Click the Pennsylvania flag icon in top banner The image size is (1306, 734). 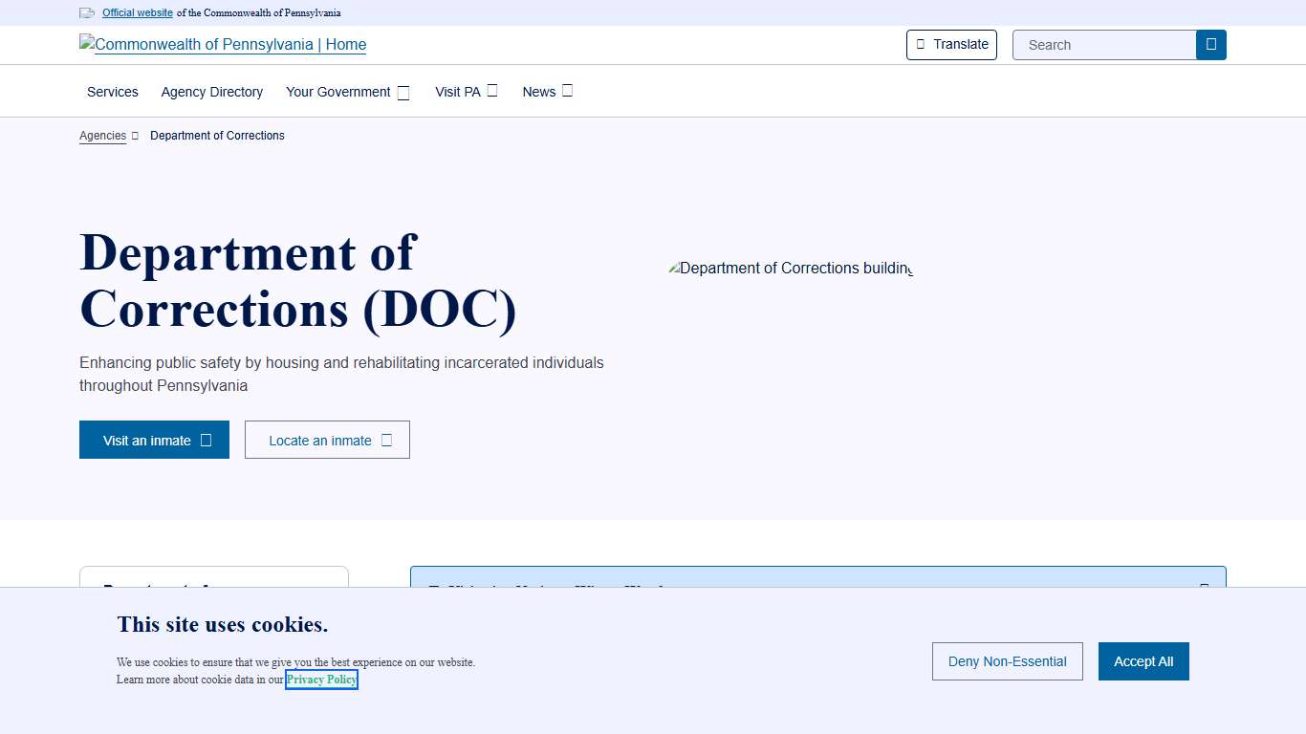[x=87, y=13]
